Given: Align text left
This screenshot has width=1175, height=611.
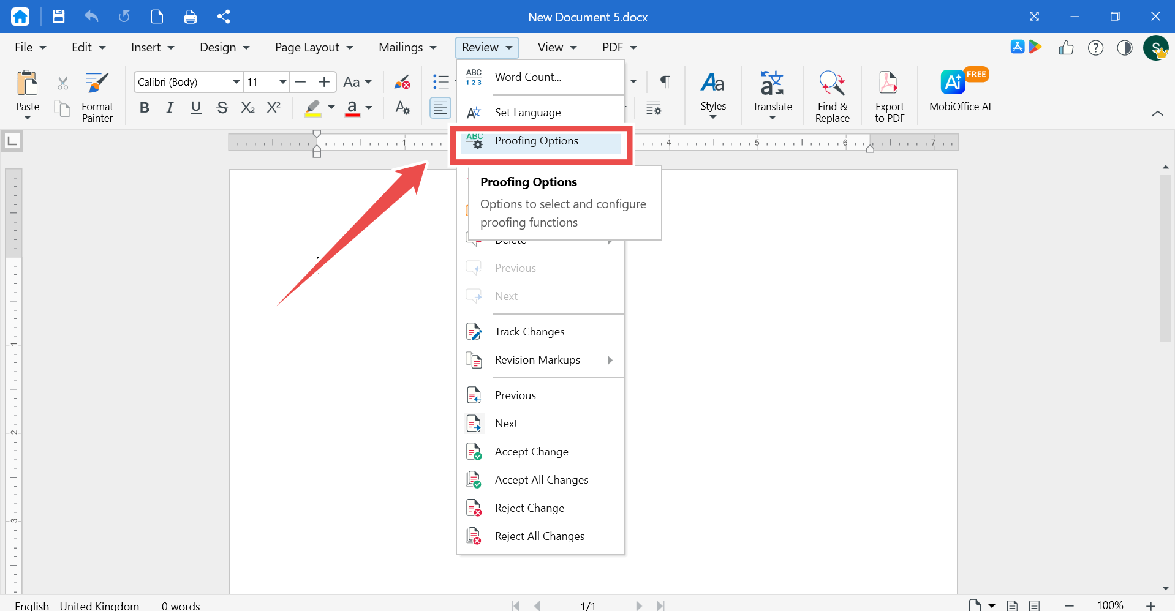Looking at the screenshot, I should (440, 108).
